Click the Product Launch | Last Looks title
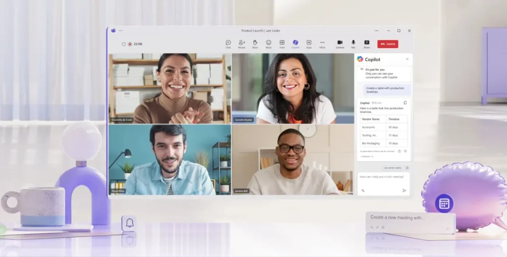This screenshot has width=507, height=257. pyautogui.click(x=260, y=31)
